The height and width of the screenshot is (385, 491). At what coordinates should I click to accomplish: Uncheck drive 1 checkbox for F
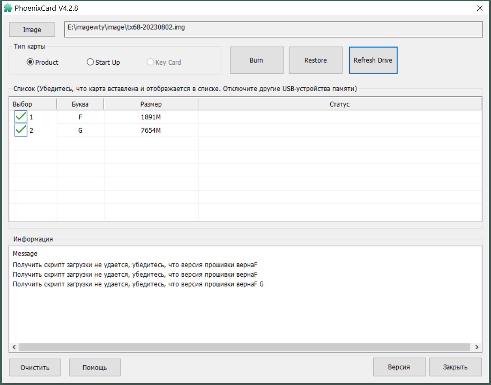pos(21,117)
